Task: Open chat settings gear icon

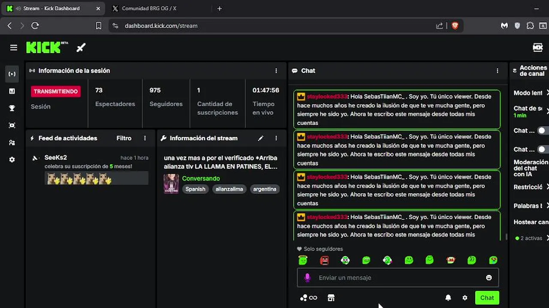Action: (x=465, y=298)
